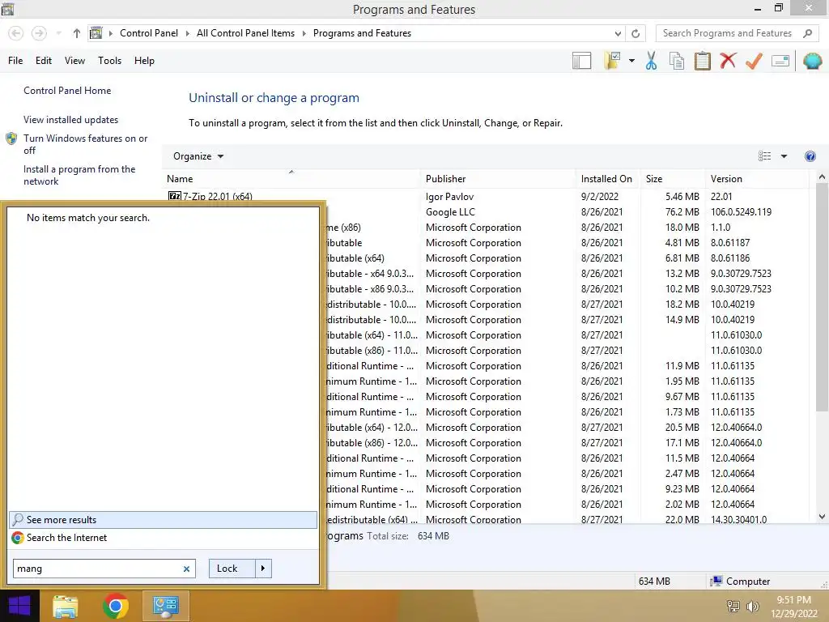Click See more results in start menu
This screenshot has width=829, height=622.
click(x=163, y=520)
